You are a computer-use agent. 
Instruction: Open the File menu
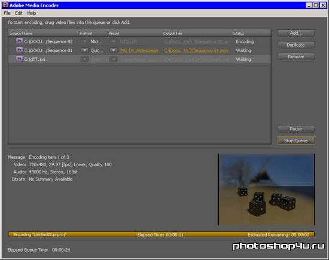pos(7,13)
